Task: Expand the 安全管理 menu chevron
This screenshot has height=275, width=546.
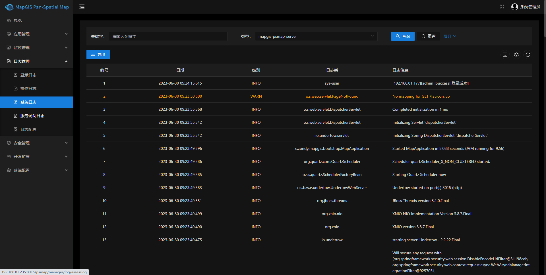Action: [x=66, y=143]
